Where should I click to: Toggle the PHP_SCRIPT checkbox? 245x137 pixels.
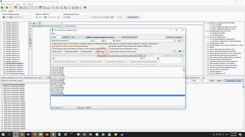(x=53, y=52)
